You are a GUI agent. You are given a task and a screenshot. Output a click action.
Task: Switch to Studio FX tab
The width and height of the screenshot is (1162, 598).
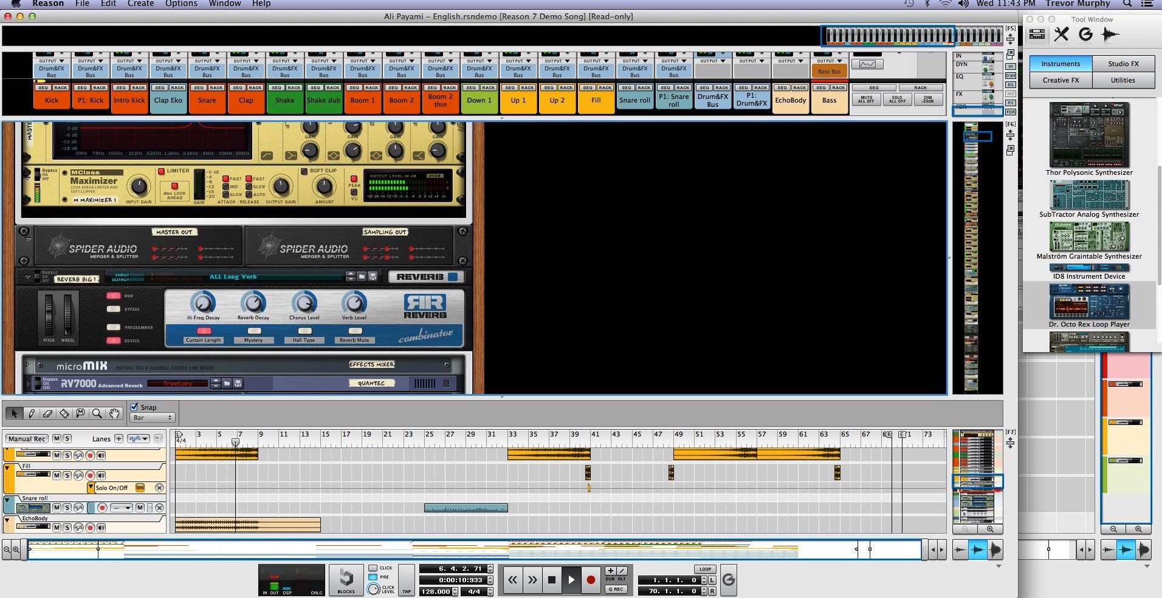tap(1123, 64)
